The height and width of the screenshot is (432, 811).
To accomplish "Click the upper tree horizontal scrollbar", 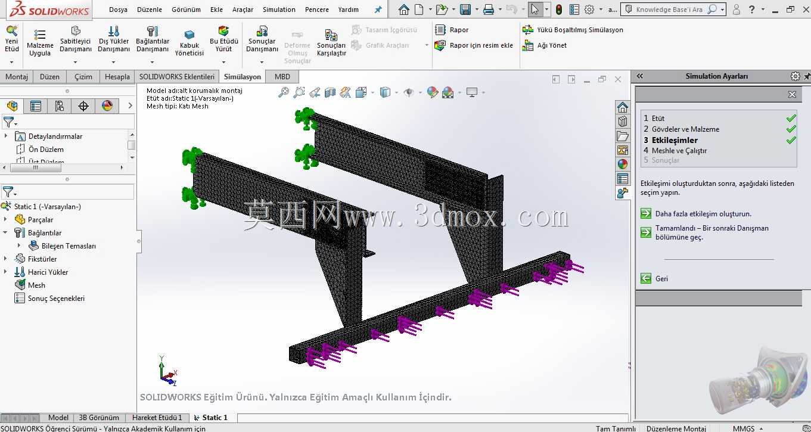I will click(36, 168).
